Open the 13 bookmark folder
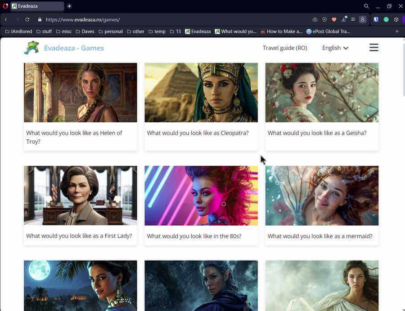Screen dimensions: 405x311 [x=175, y=31]
